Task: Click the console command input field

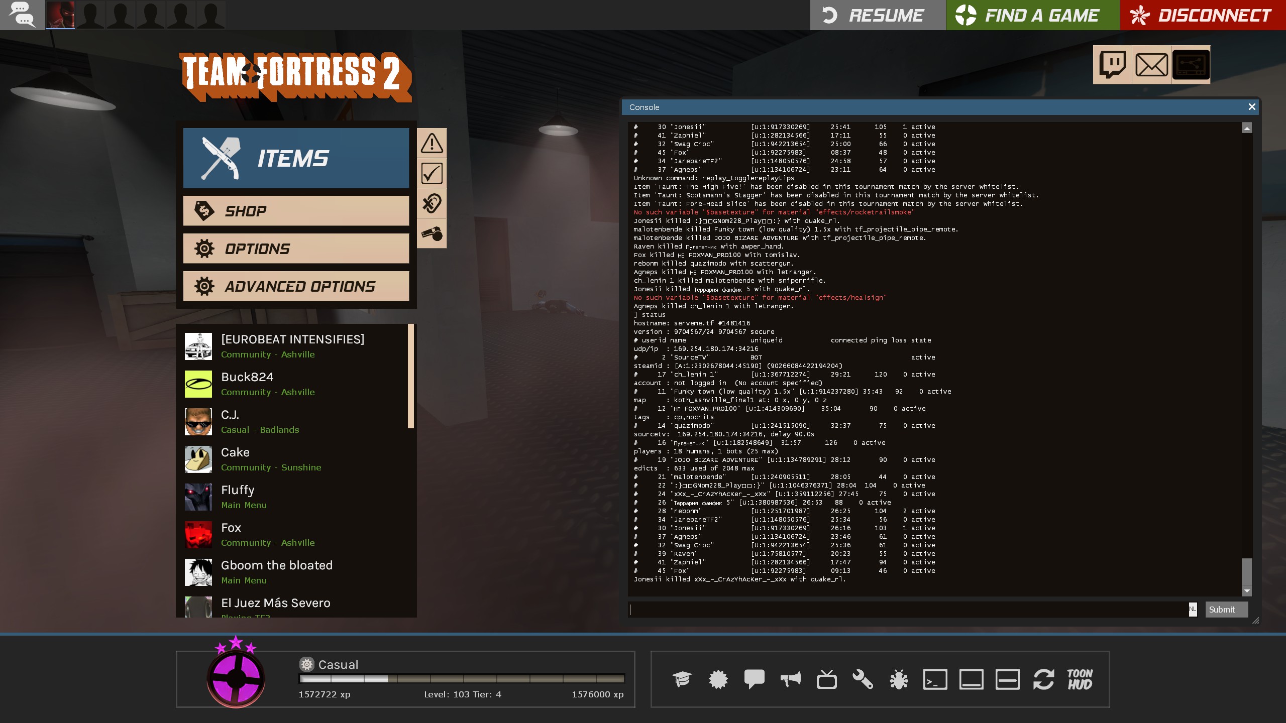Action: [904, 610]
